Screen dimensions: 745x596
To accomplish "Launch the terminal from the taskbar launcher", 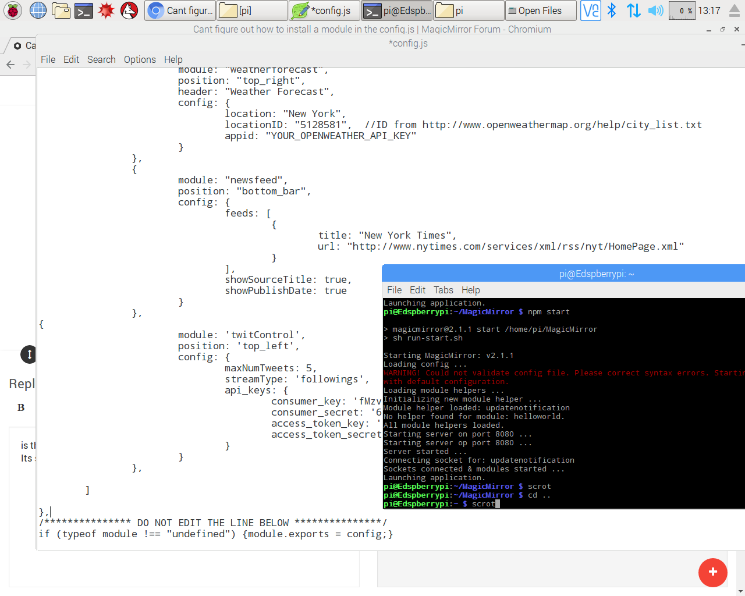I will [84, 10].
